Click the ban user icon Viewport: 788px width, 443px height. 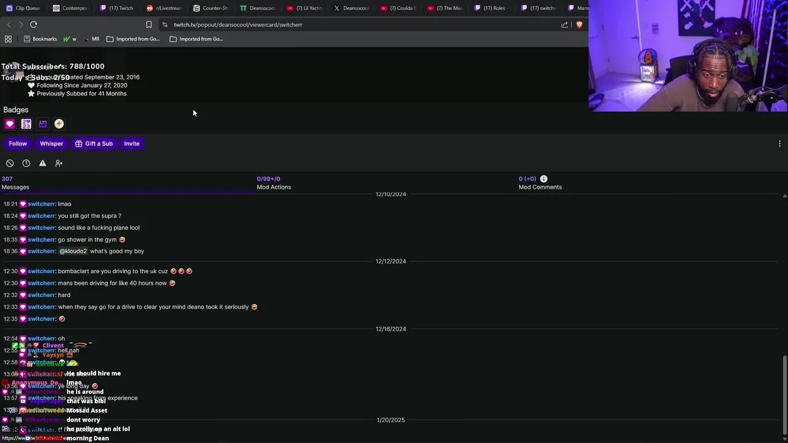[x=10, y=163]
